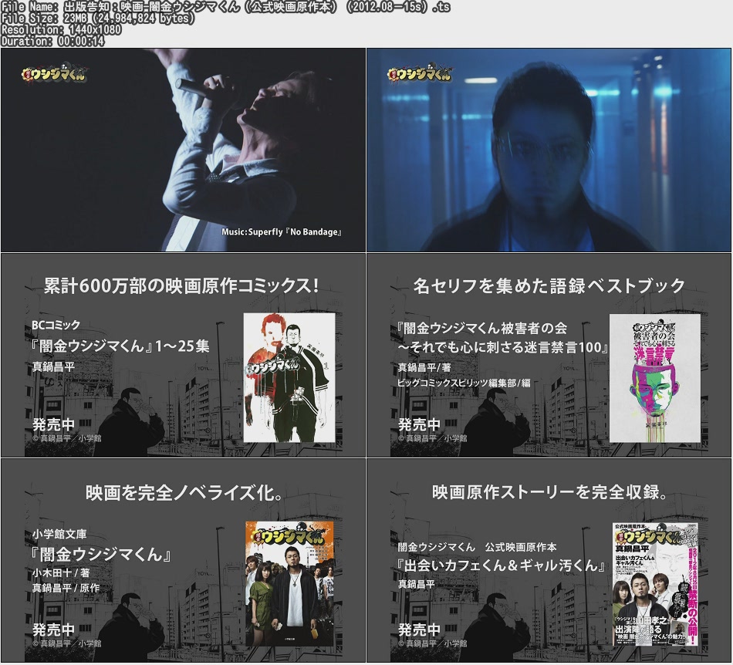This screenshot has height=665, width=733.
Task: Click the headline '映画を完全ノベライズ化。'
Action: click(184, 492)
